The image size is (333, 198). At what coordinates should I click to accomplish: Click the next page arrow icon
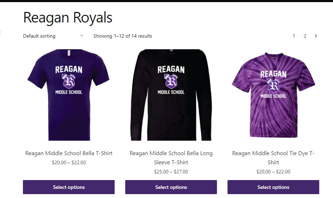pos(316,36)
